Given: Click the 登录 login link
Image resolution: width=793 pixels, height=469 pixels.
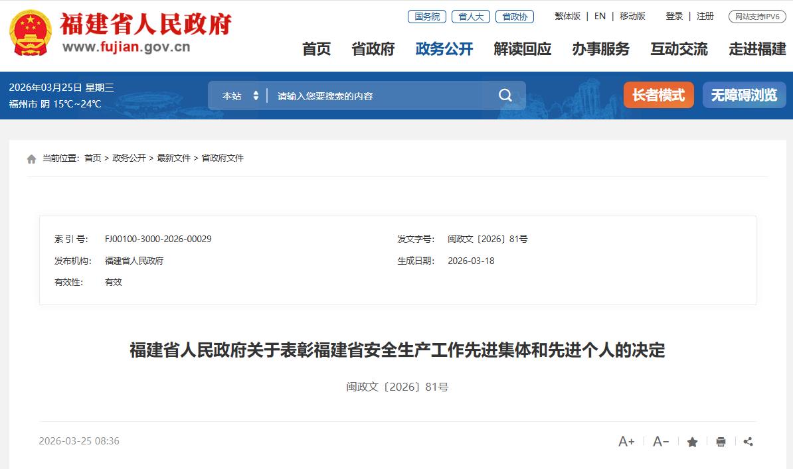Looking at the screenshot, I should (x=674, y=16).
